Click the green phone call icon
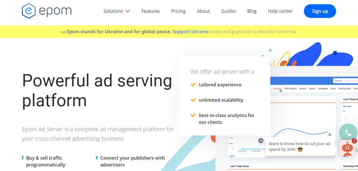 tap(348, 133)
